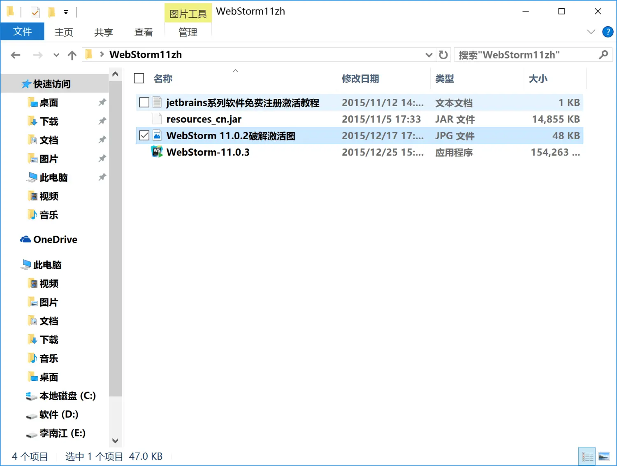Expand the ribbon with the chevron

[591, 32]
